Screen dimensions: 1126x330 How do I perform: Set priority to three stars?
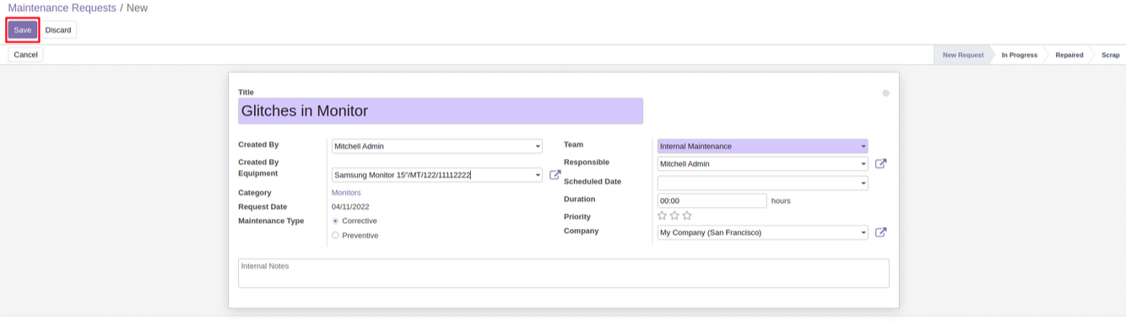click(x=687, y=216)
